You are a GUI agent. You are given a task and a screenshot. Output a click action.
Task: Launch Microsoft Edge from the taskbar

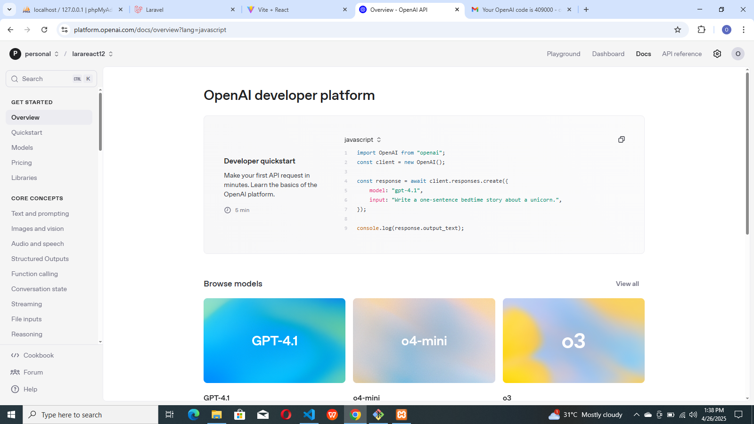(194, 415)
